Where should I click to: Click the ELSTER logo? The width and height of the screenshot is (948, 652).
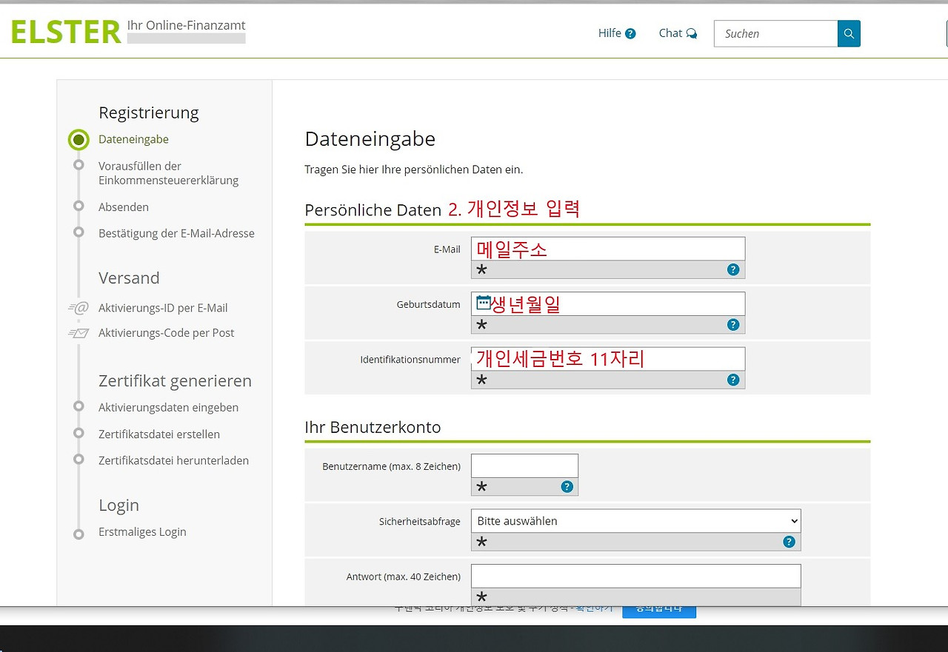pos(65,31)
